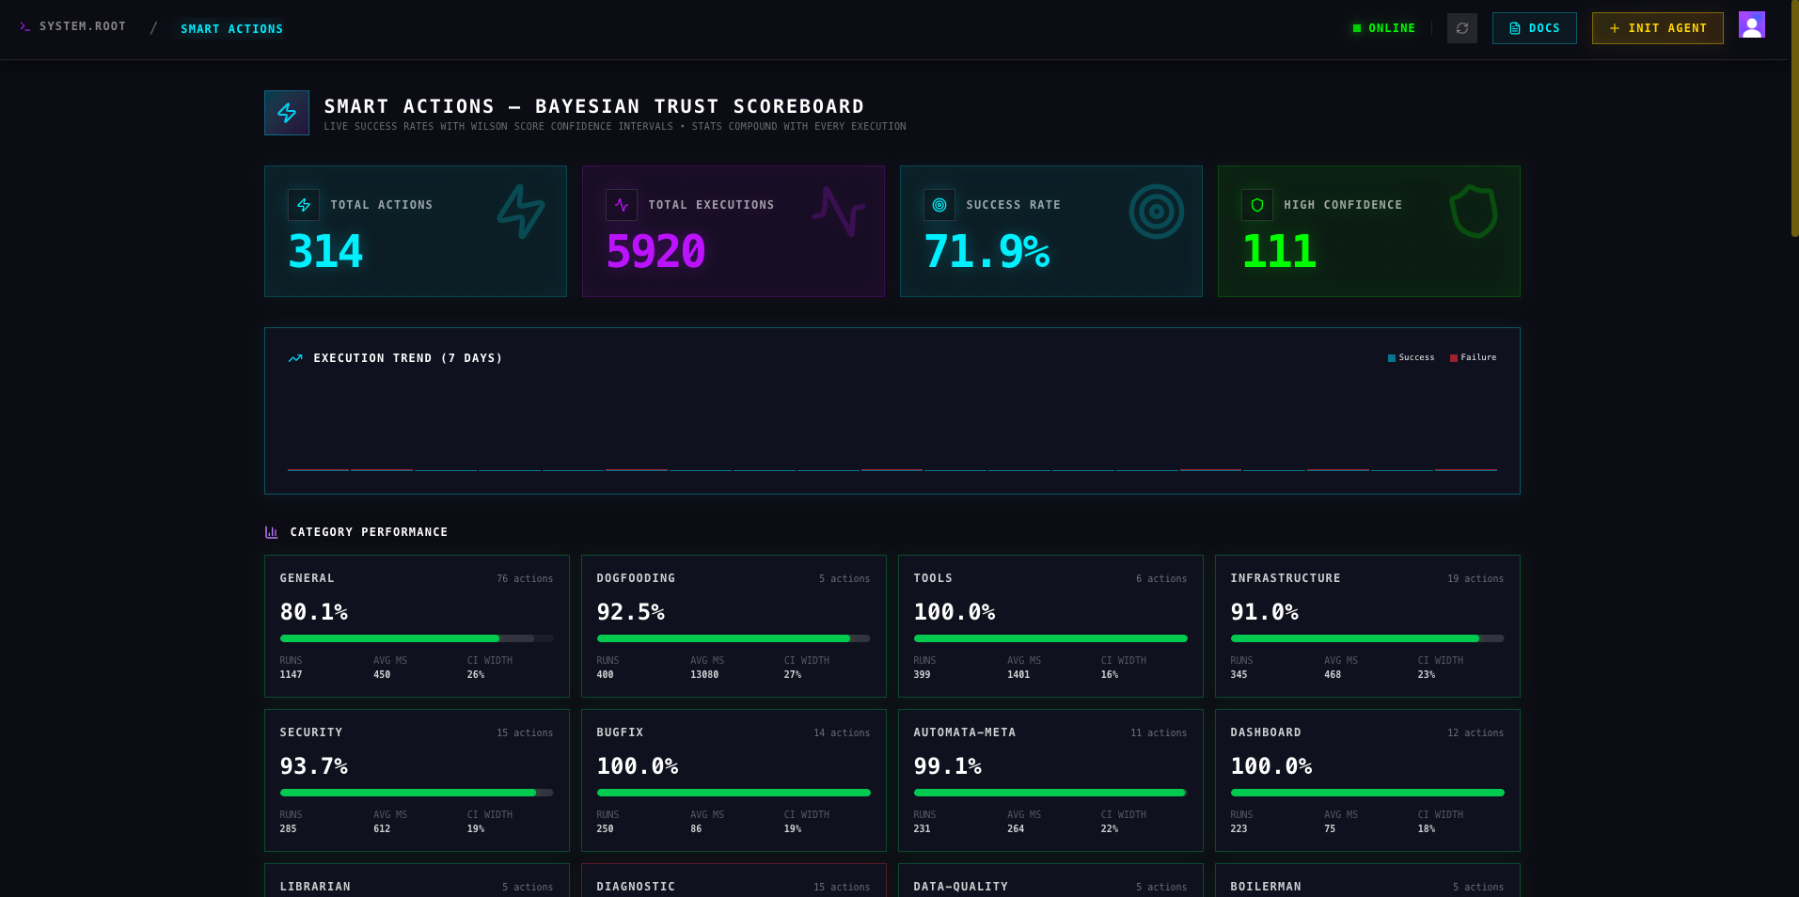
Task: Open the user avatar profile icon
Action: tap(1751, 24)
